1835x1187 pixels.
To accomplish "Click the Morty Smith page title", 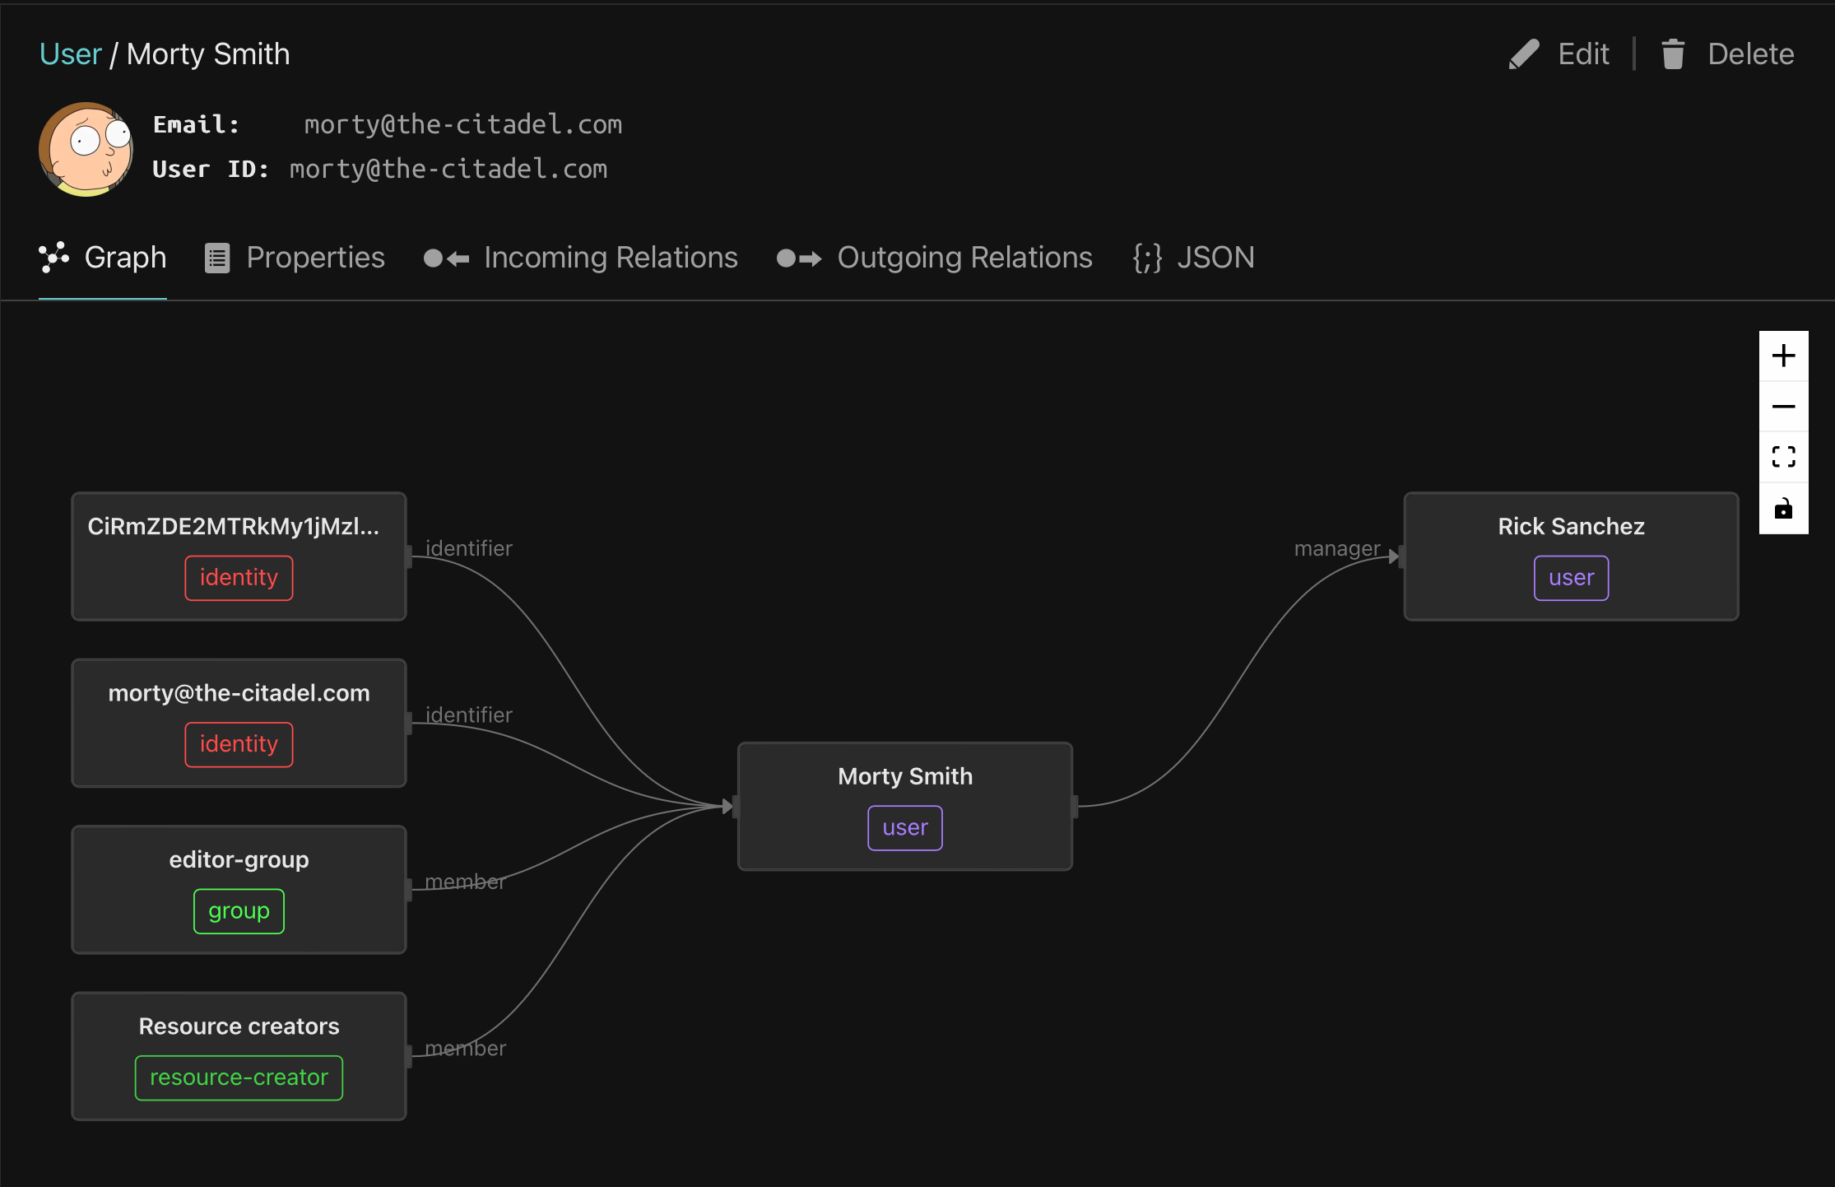I will coord(208,54).
